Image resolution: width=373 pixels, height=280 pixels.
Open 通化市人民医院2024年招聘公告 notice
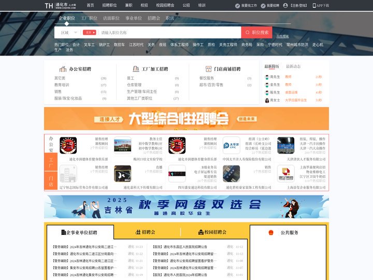(180, 274)
